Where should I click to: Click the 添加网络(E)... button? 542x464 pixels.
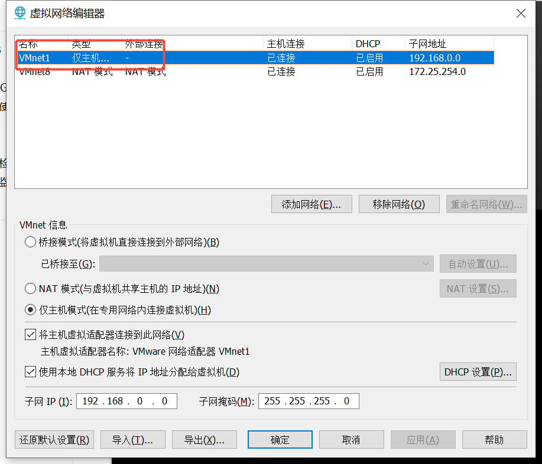coord(311,204)
